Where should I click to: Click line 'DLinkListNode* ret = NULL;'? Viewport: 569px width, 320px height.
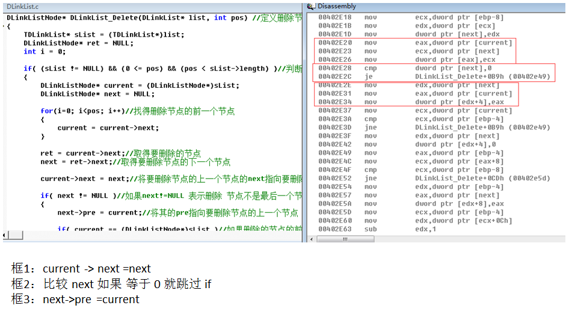pos(78,43)
